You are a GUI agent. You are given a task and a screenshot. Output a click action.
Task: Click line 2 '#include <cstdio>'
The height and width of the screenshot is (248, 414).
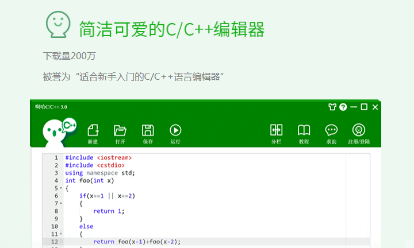[95, 165]
